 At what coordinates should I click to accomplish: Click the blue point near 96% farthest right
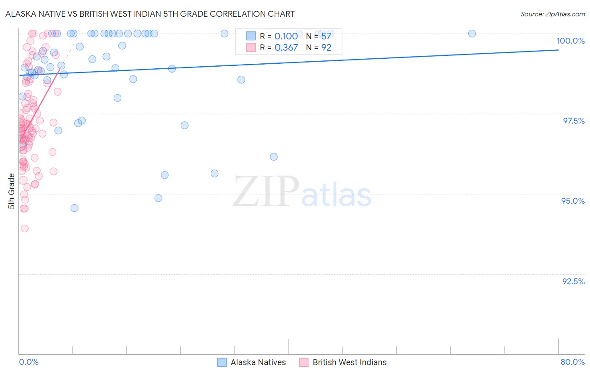274,157
